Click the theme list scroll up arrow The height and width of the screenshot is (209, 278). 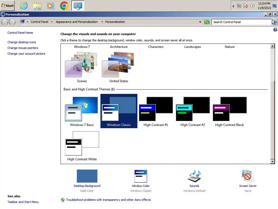click(273, 46)
